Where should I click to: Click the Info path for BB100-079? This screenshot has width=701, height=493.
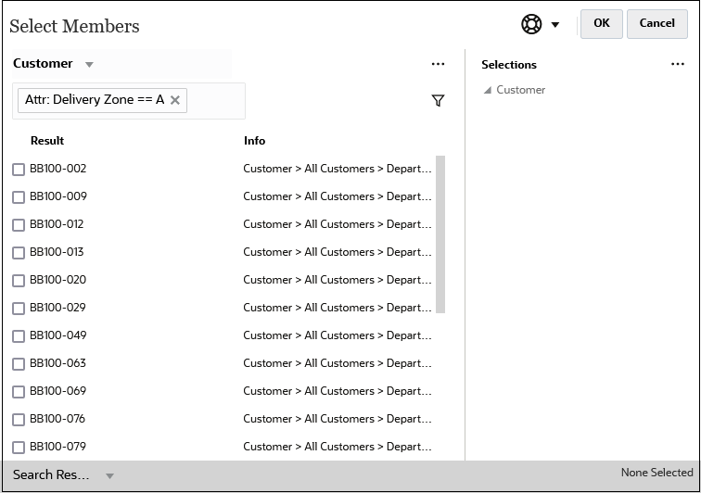coord(338,446)
